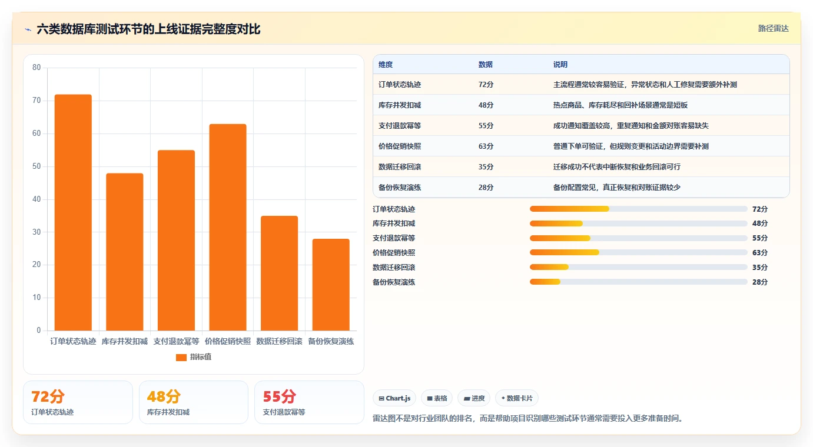Click the 进度 tag

tap(474, 398)
